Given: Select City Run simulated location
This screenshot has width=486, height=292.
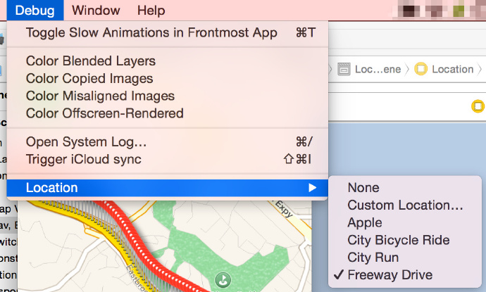Looking at the screenshot, I should (373, 258).
